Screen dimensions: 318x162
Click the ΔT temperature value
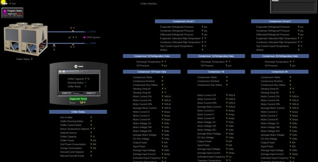[73, 38]
